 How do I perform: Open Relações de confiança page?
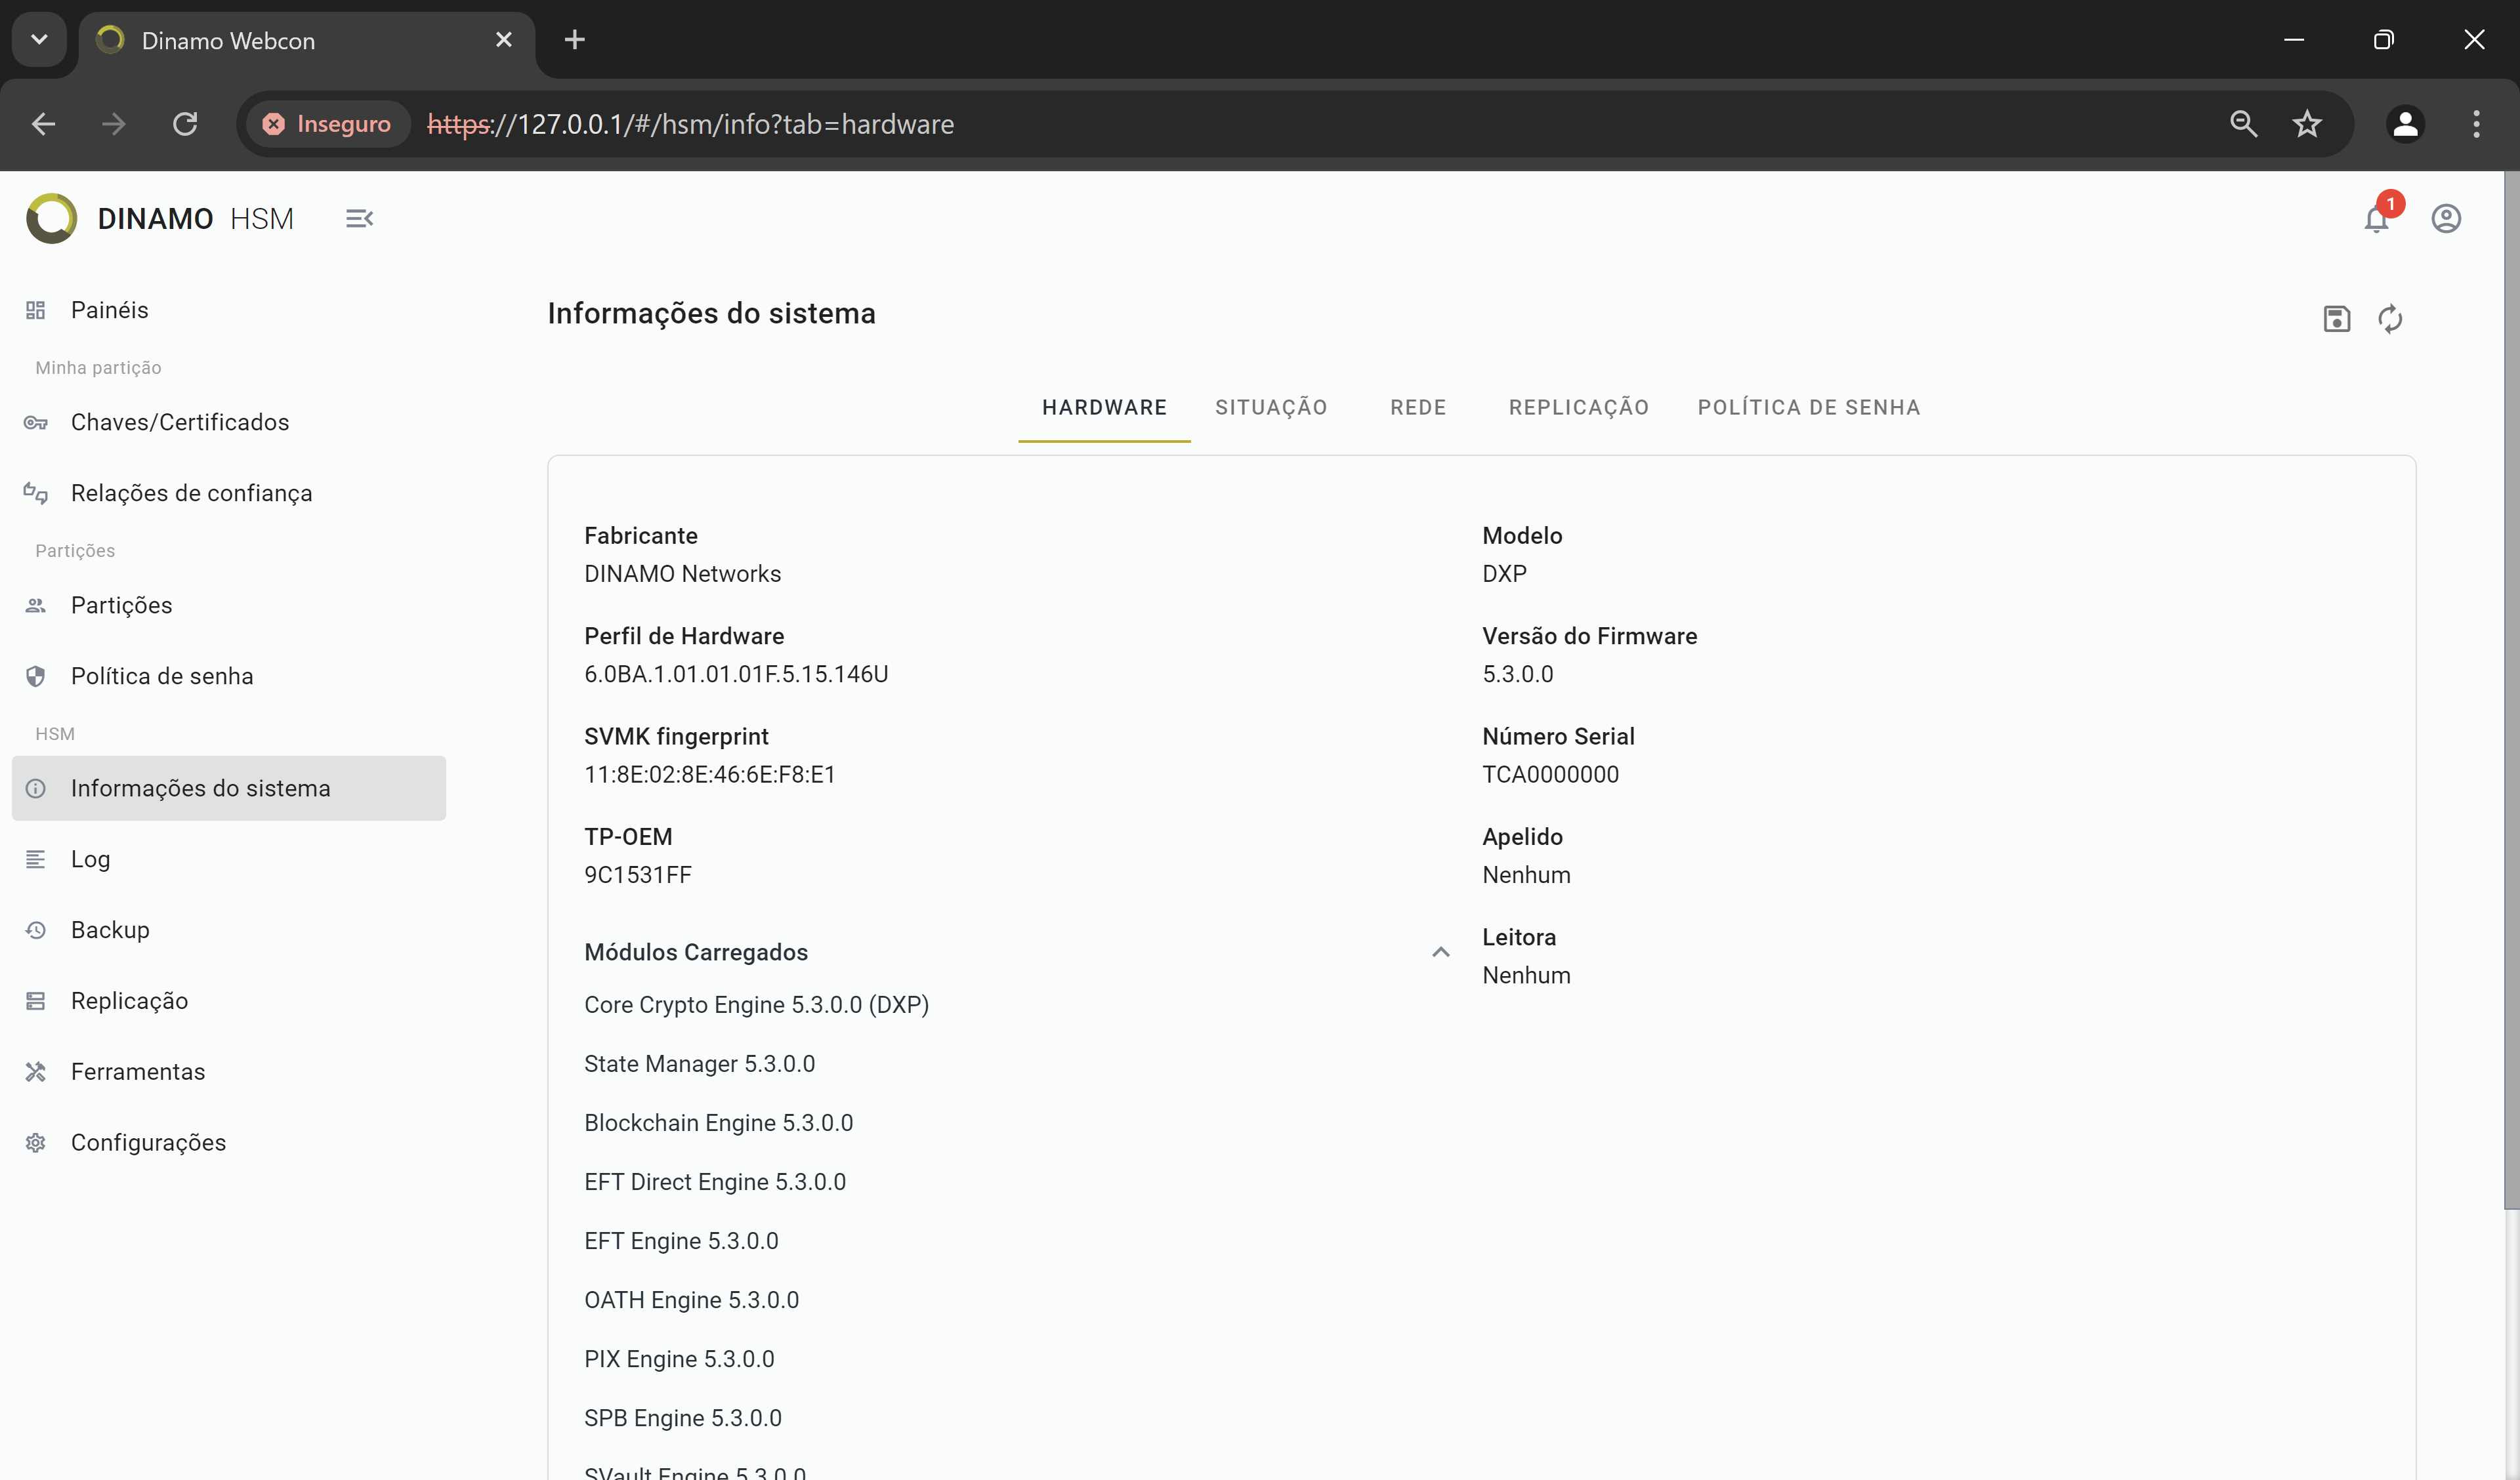[229, 493]
